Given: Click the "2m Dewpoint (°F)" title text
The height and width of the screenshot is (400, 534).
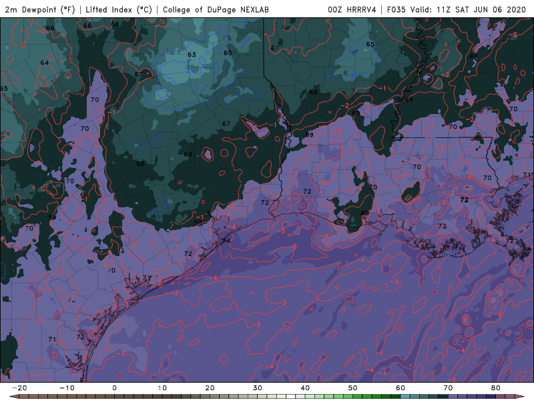Looking at the screenshot, I should pos(40,9).
